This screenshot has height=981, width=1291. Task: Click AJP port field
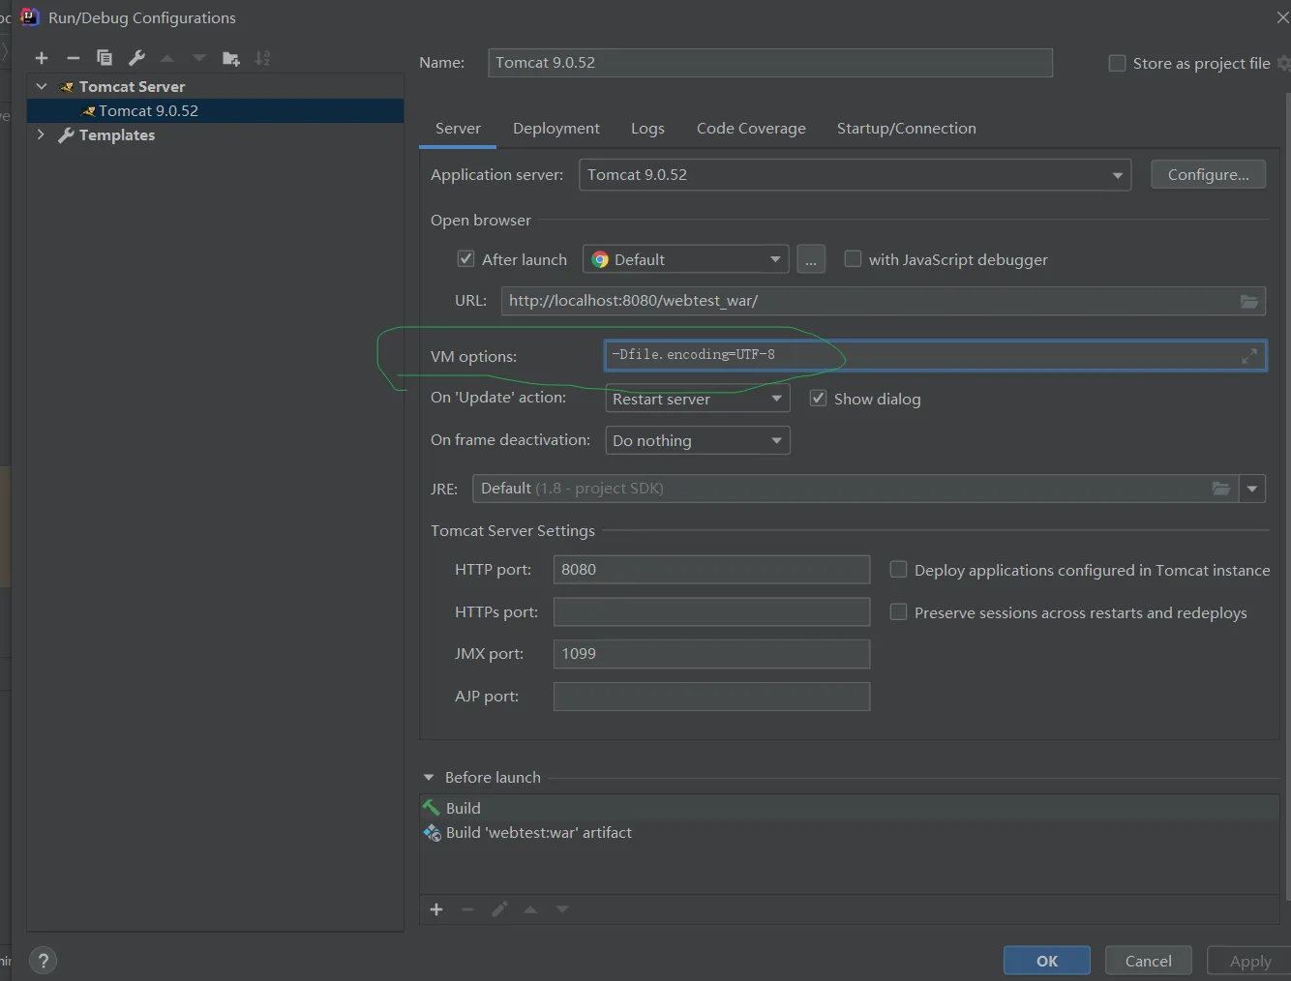(x=711, y=697)
